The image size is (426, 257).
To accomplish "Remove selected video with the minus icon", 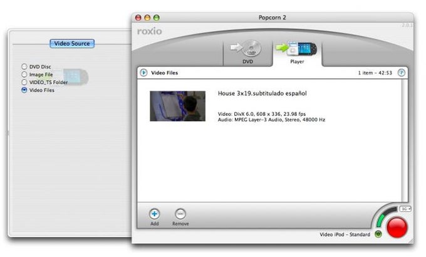I will point(180,214).
